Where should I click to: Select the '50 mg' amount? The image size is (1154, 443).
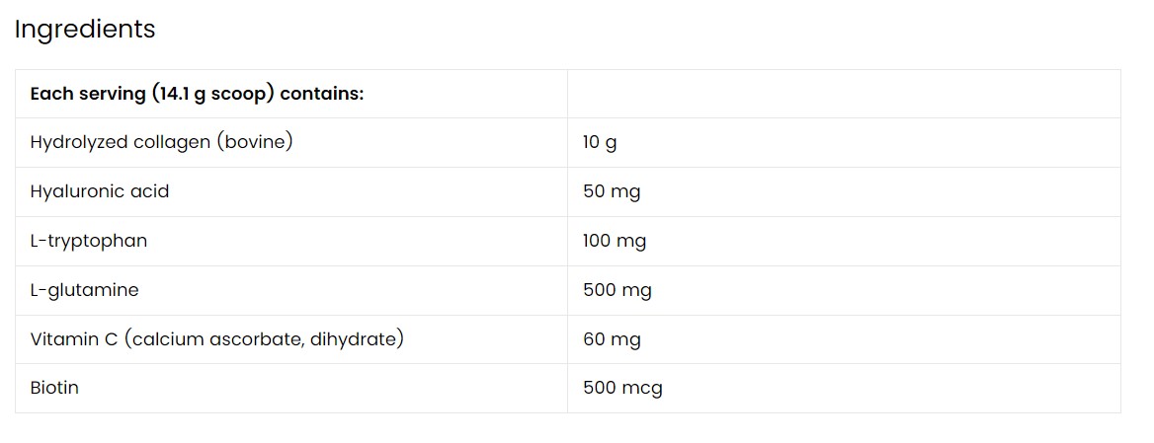point(612,191)
